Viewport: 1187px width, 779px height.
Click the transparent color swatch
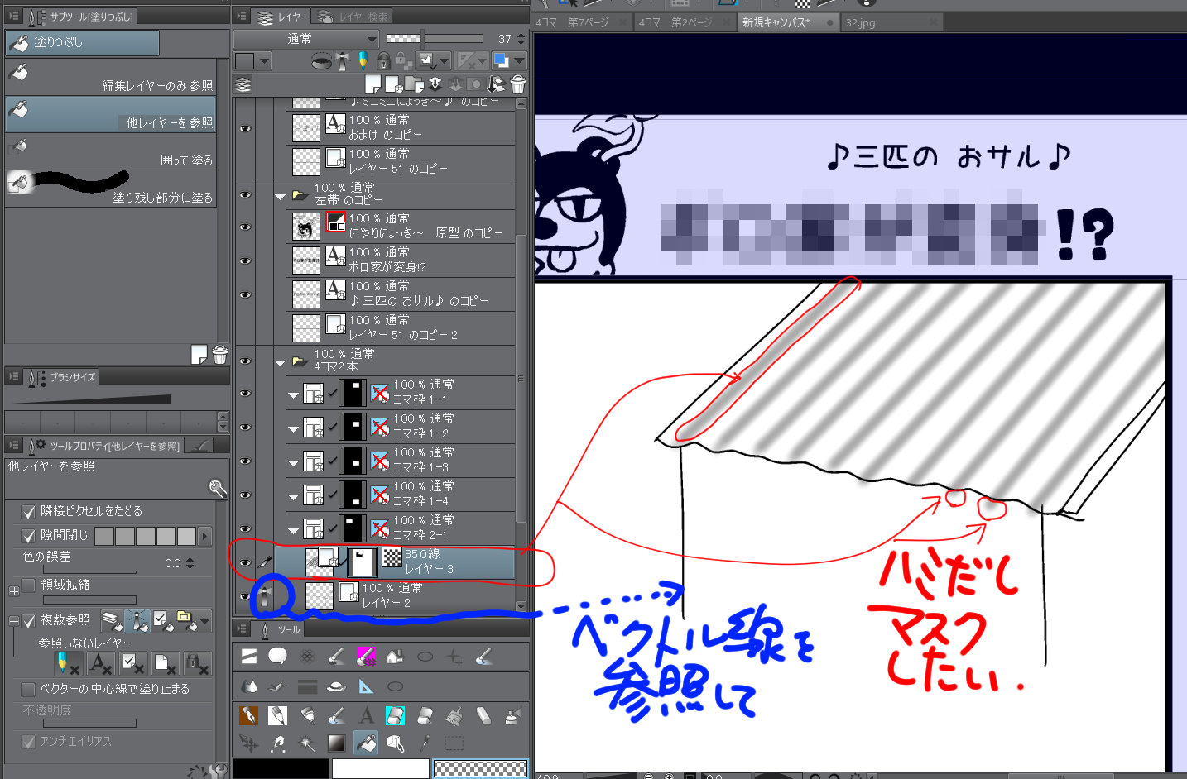click(x=480, y=769)
